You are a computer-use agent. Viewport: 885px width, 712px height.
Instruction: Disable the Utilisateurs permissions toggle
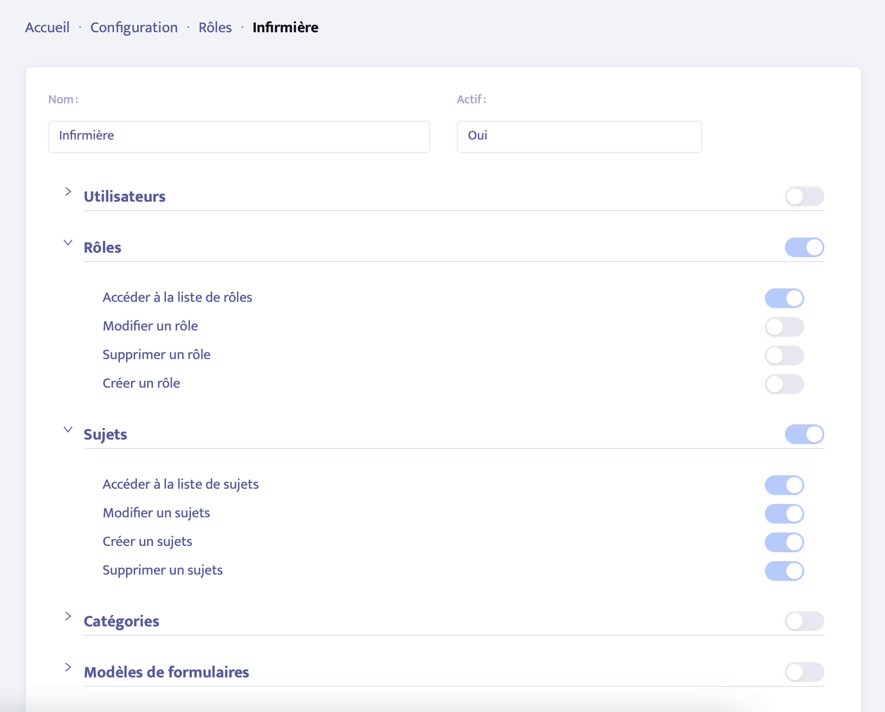pyautogui.click(x=805, y=196)
